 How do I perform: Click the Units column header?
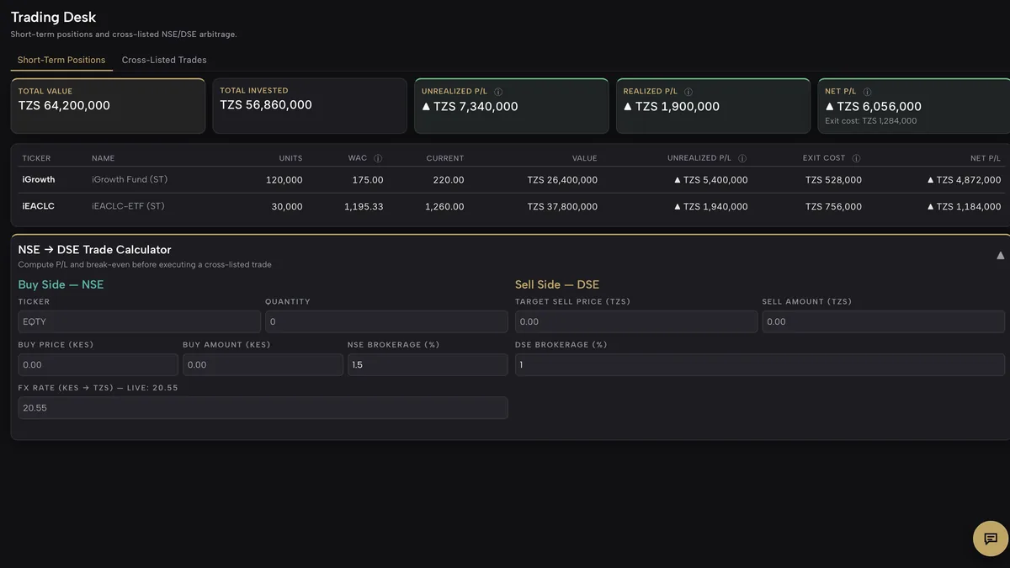point(290,158)
